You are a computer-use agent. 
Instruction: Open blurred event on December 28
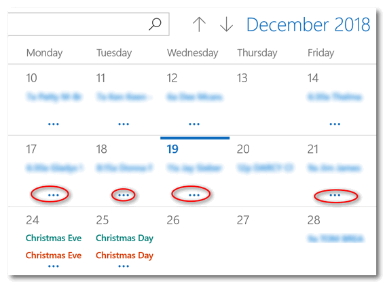(x=335, y=238)
